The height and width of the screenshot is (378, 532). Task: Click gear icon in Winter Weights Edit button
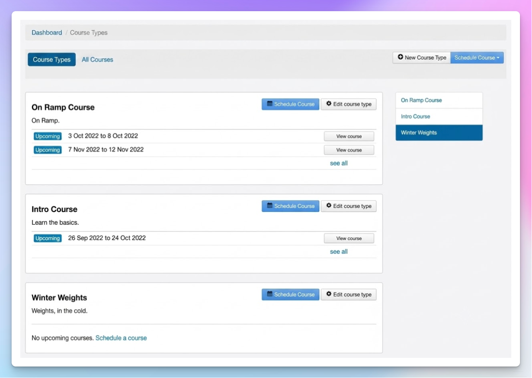click(x=329, y=294)
